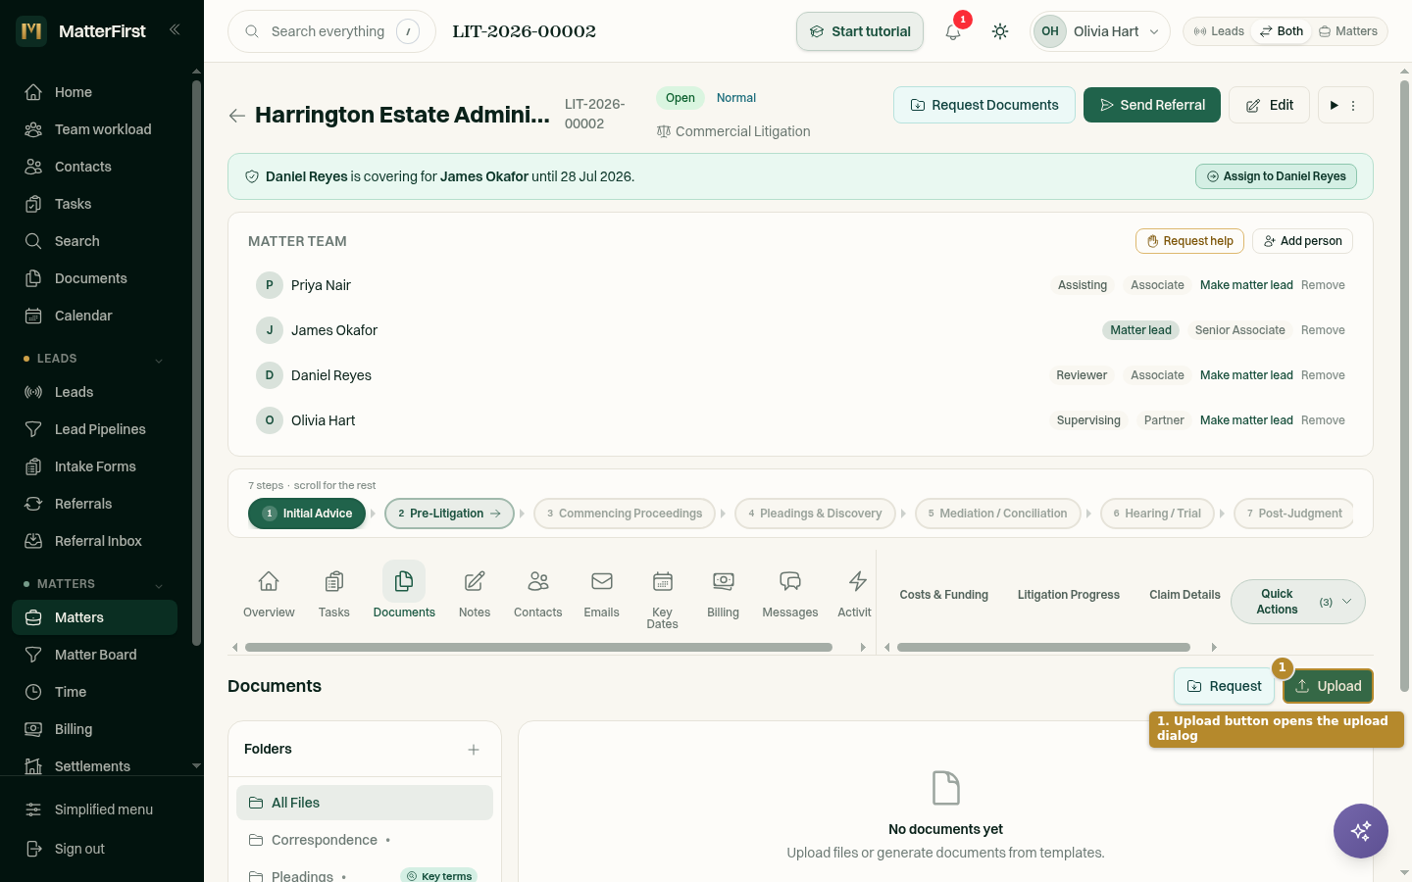Open the AI assistant sparkle button
The width and height of the screenshot is (1412, 882).
(x=1361, y=831)
